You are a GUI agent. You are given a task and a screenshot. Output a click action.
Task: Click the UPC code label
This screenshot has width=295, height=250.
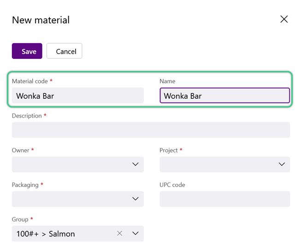tap(172, 185)
